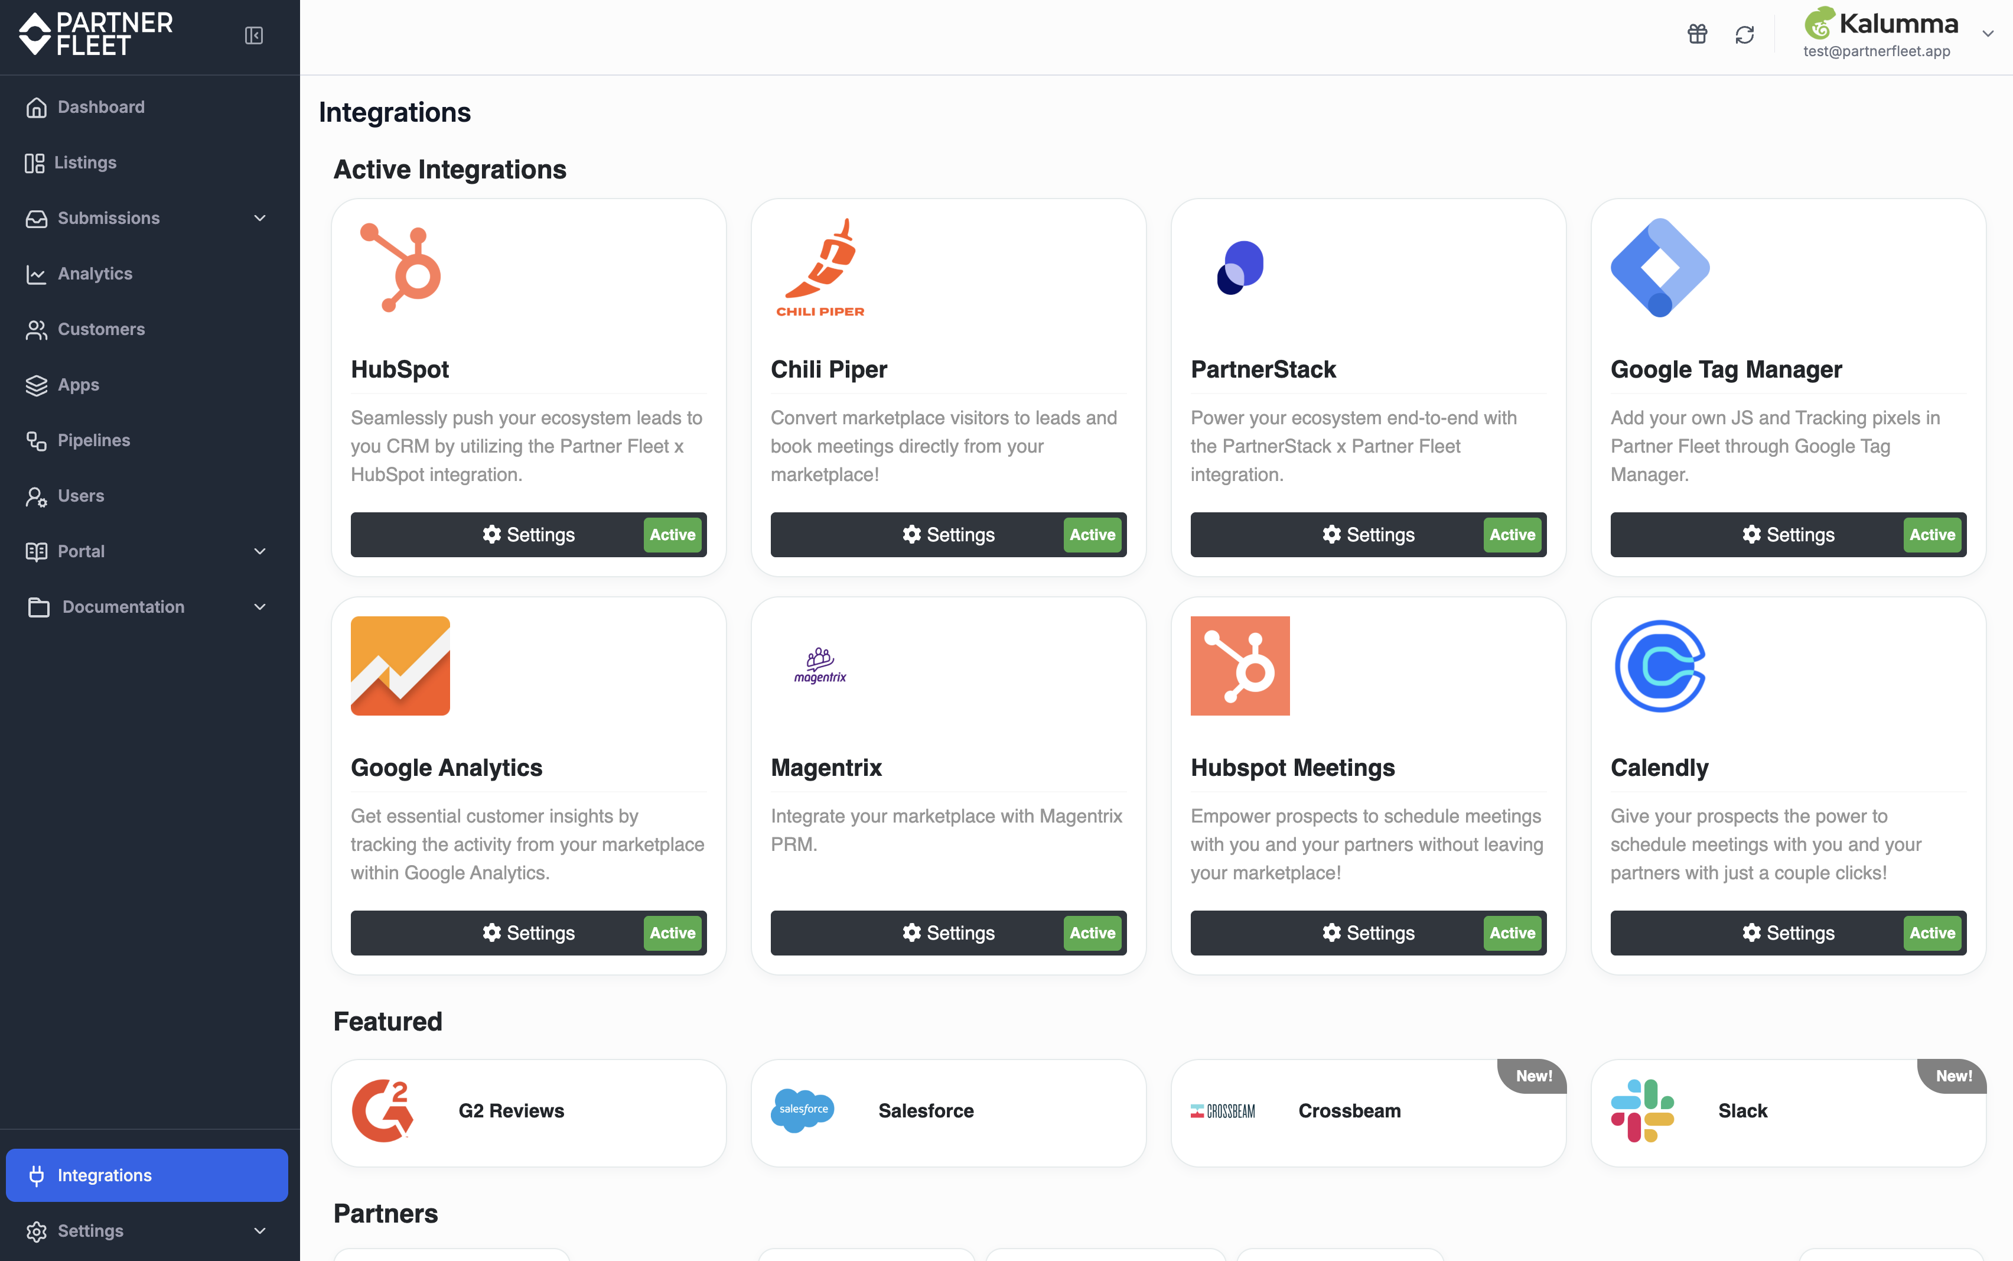Expand the Submissions chevron
The image size is (2013, 1261).
coord(260,219)
